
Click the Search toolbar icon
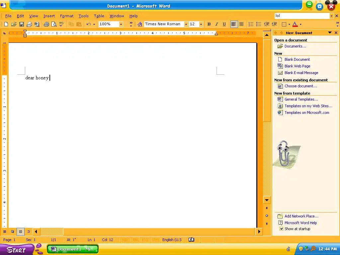[37, 24]
